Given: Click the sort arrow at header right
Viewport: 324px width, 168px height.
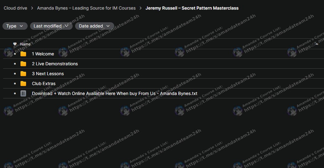Looking at the screenshot, I should (317, 44).
